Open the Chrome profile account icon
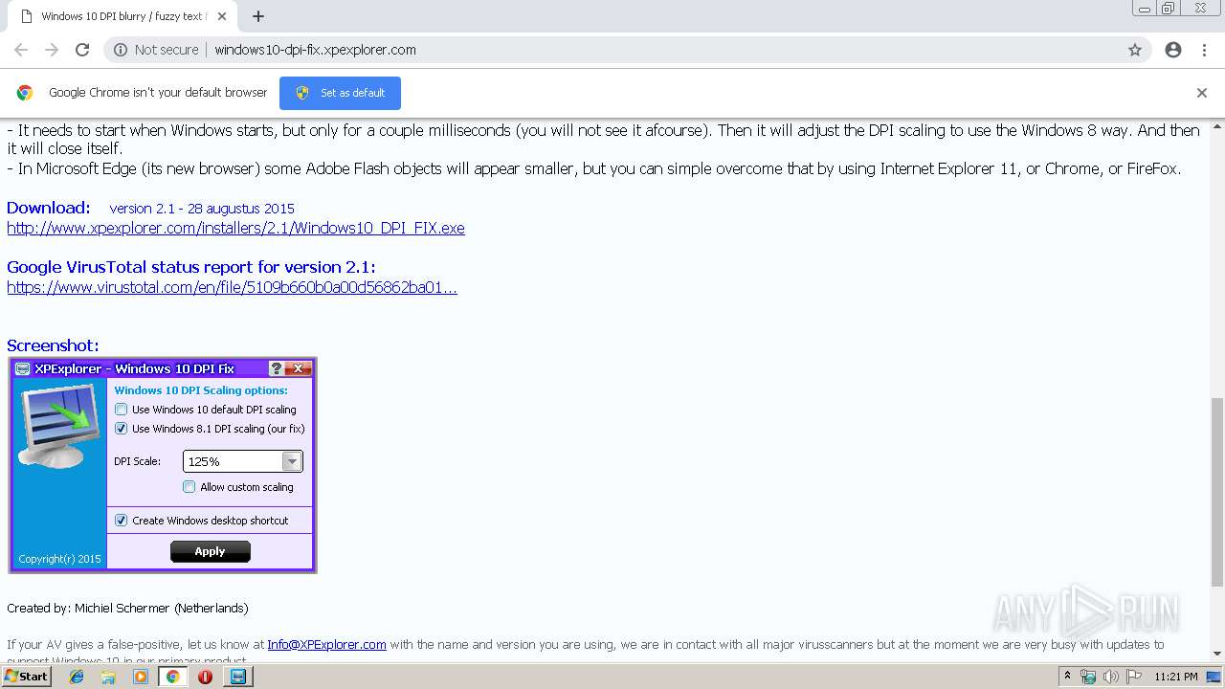This screenshot has height=689, width=1225. coord(1173,50)
